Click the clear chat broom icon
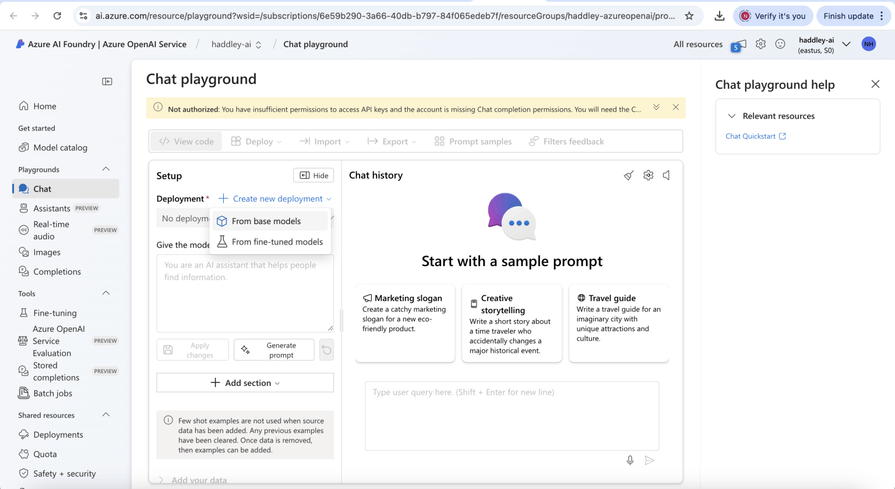 click(x=629, y=175)
